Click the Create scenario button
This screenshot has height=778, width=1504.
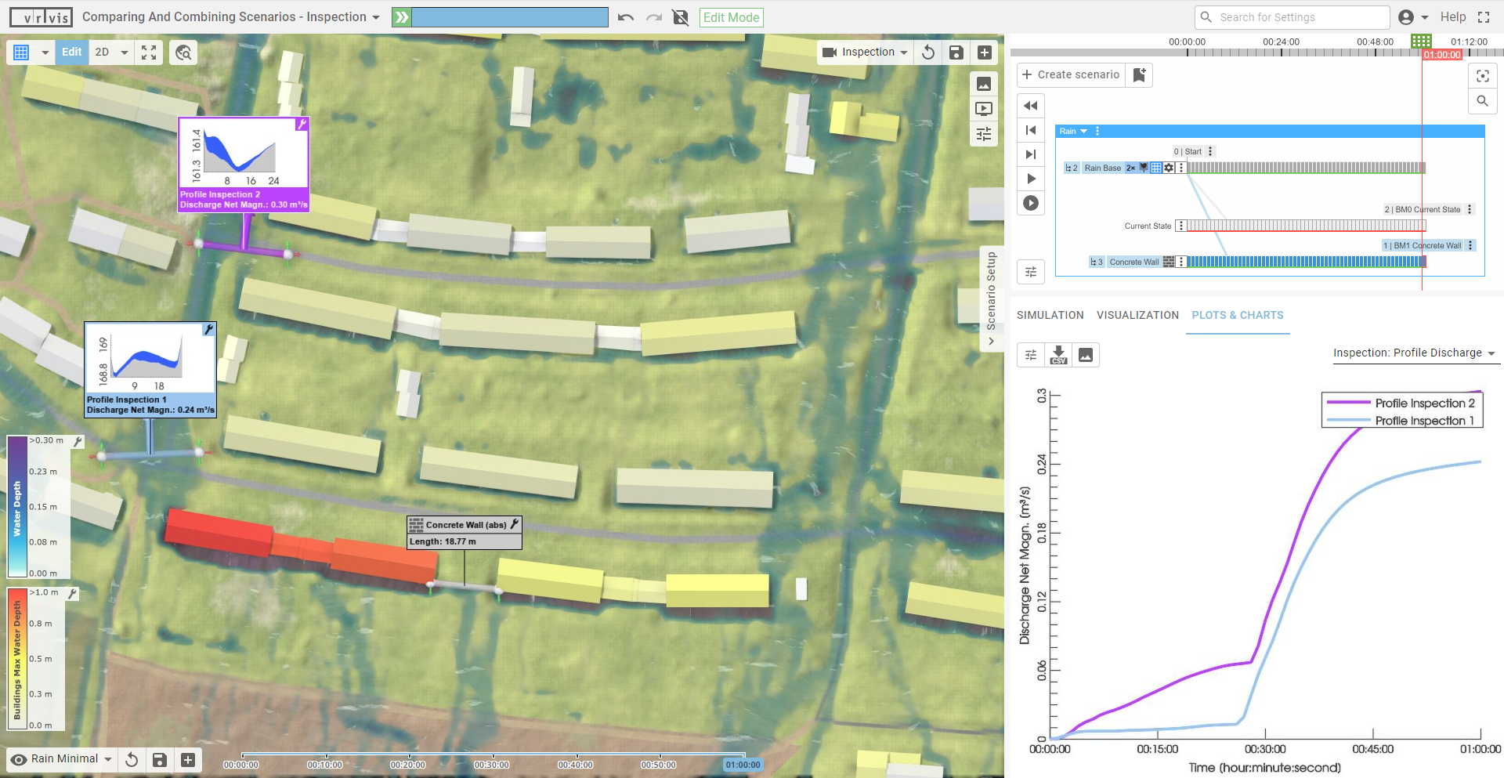[1071, 74]
